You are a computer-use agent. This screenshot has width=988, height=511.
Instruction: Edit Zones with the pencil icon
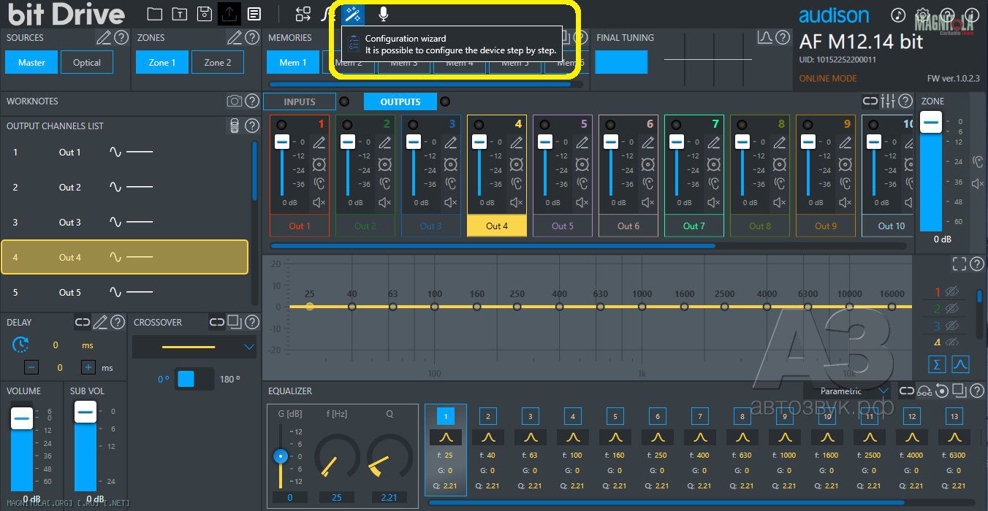(235, 37)
